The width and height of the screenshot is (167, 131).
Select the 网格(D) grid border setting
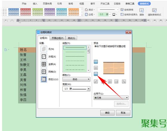tap(44, 72)
